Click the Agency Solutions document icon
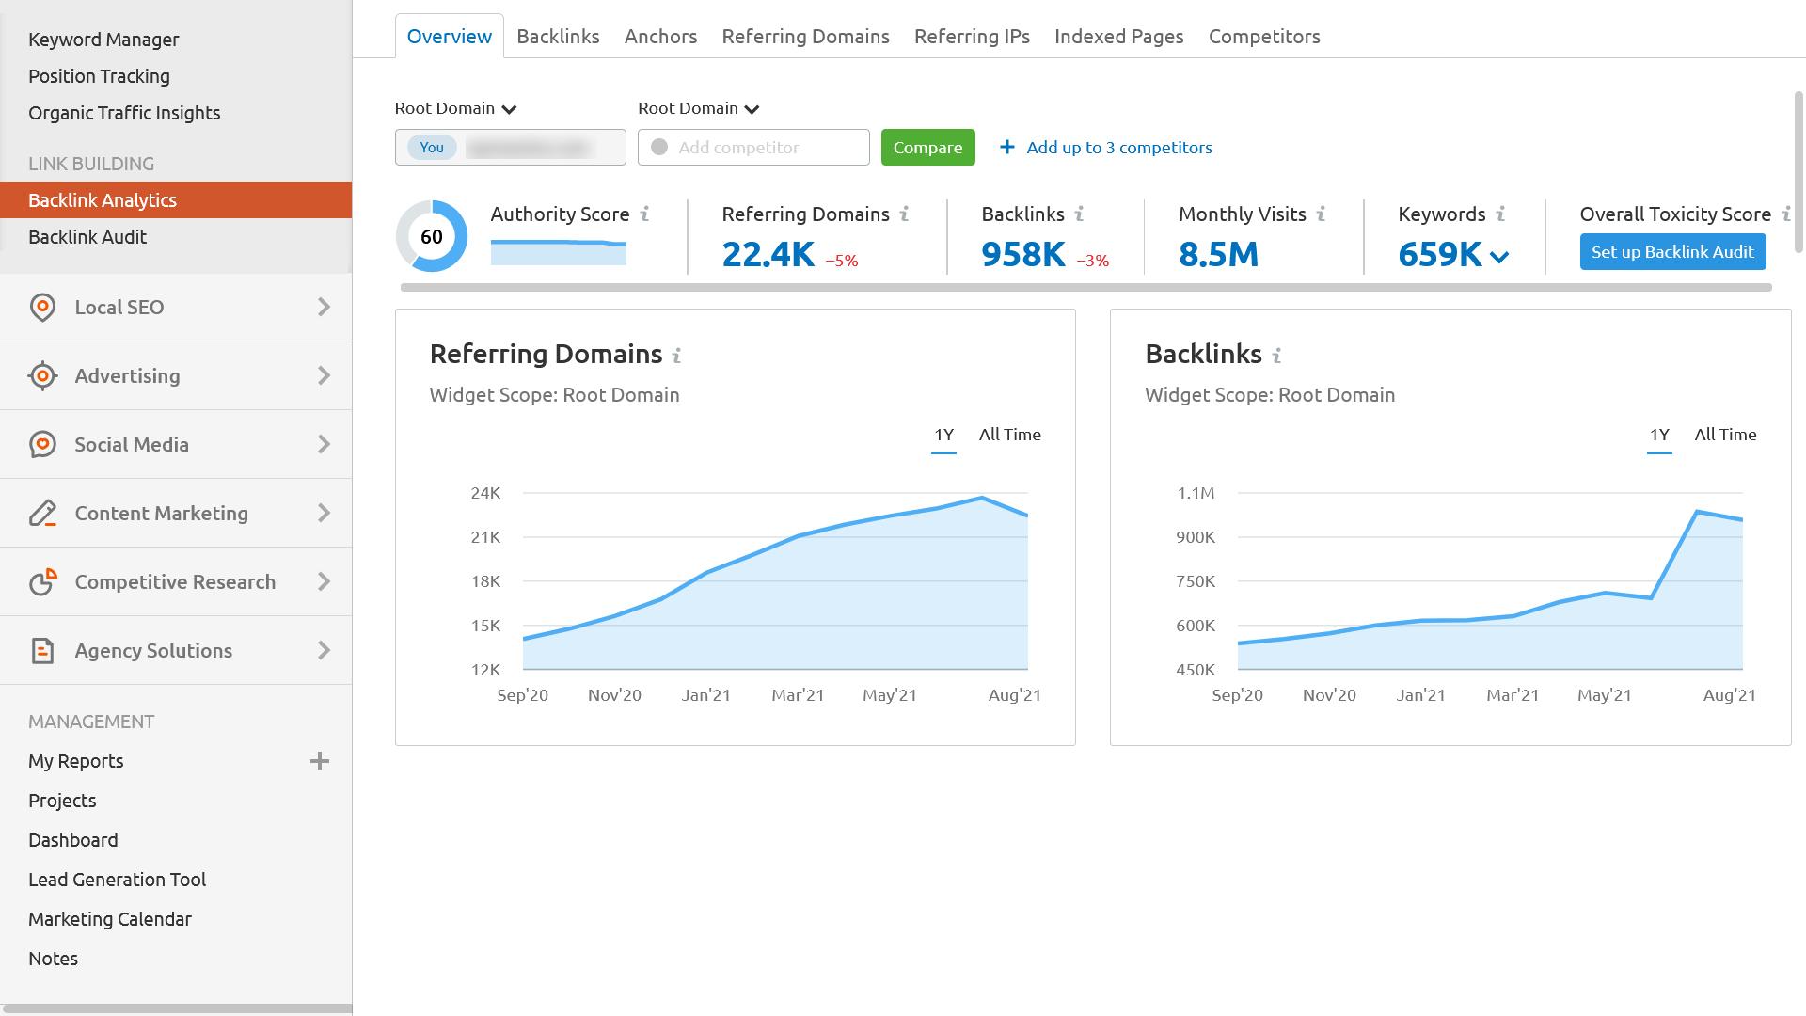This screenshot has width=1806, height=1016. tap(42, 651)
